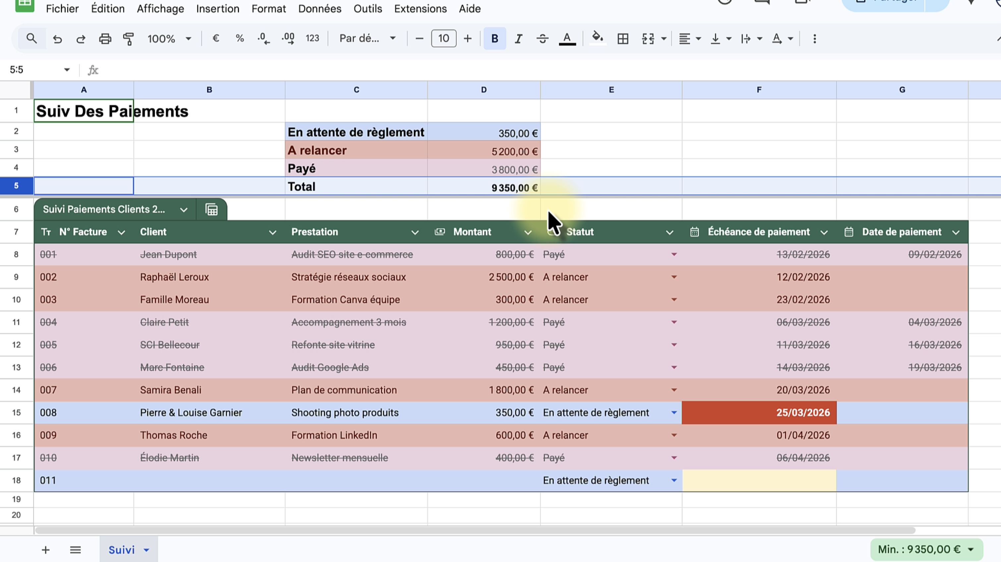Toggle italic formatting
Viewport: 1001px width, 562px height.
coord(518,39)
